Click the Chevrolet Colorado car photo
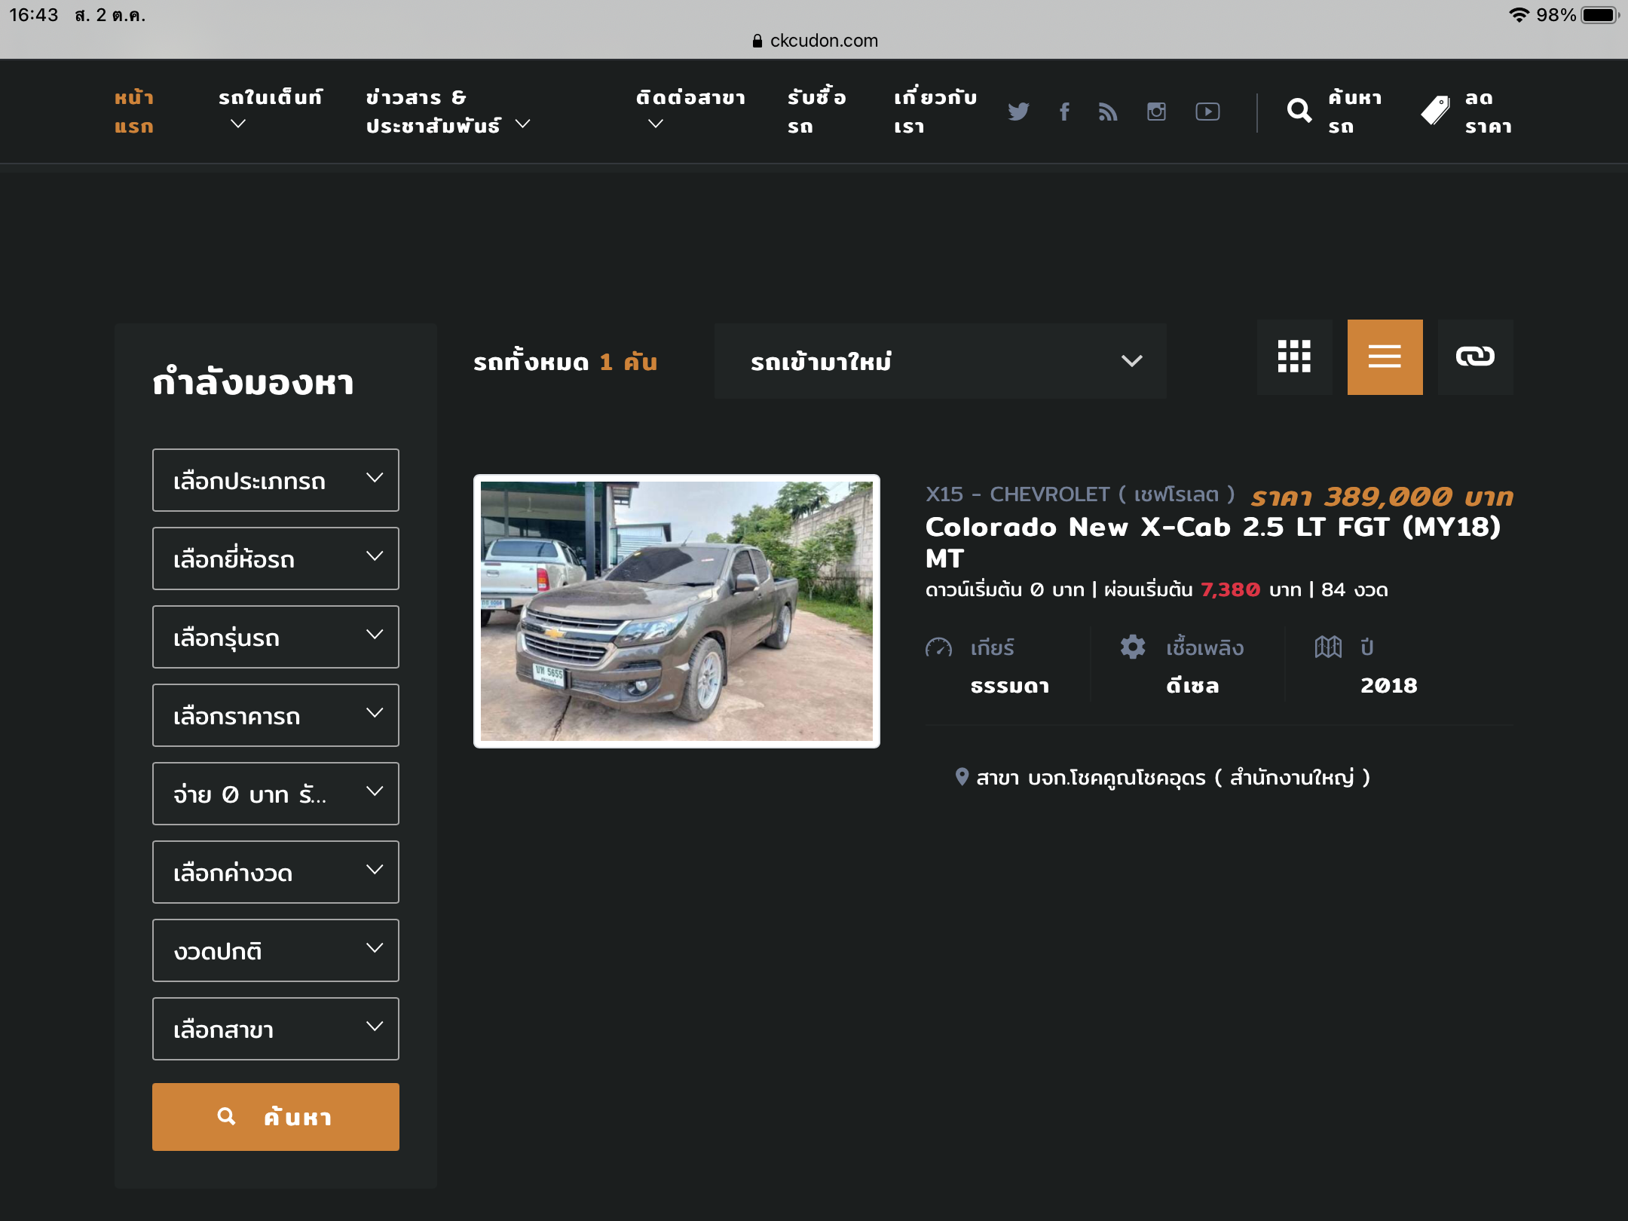Viewport: 1628px width, 1221px height. 676,611
